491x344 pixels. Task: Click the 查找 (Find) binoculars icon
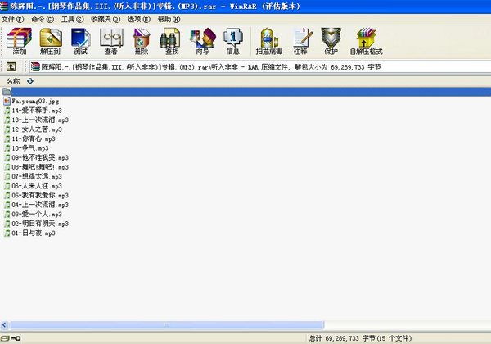click(170, 38)
